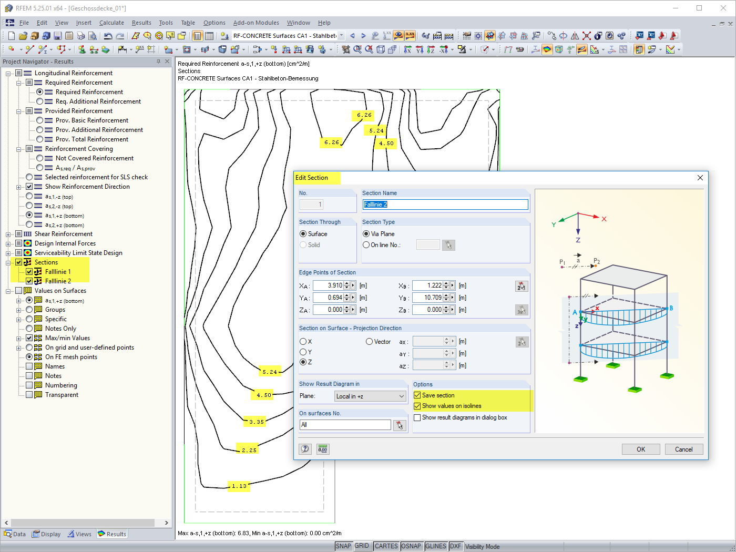
Task: Click the Undo icon in the toolbar
Action: click(x=108, y=36)
